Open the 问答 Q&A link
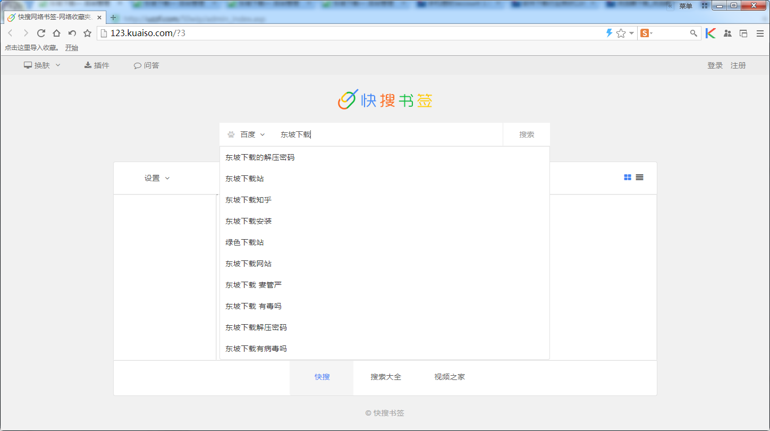The width and height of the screenshot is (770, 431). [147, 65]
